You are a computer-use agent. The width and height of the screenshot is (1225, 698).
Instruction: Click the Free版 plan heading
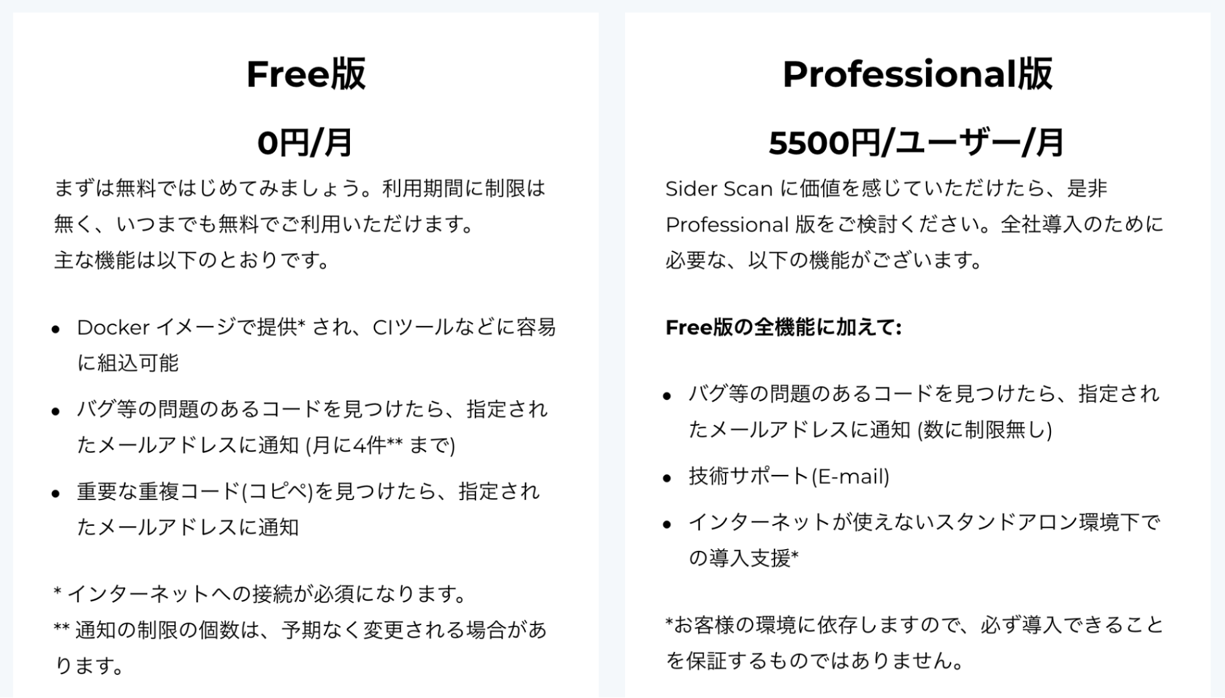(306, 75)
